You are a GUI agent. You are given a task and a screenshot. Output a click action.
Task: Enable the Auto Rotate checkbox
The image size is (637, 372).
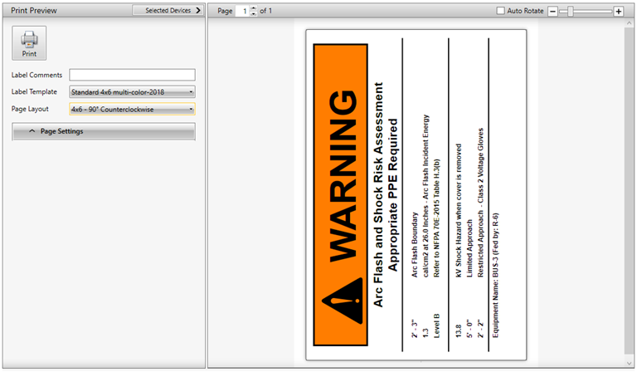pos(500,11)
